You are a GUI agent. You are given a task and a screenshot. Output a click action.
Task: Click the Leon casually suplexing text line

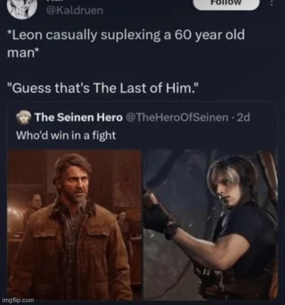tap(126, 35)
